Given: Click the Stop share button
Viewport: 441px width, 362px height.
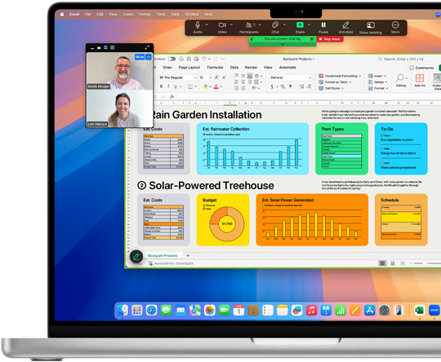Looking at the screenshot, I should (x=330, y=39).
